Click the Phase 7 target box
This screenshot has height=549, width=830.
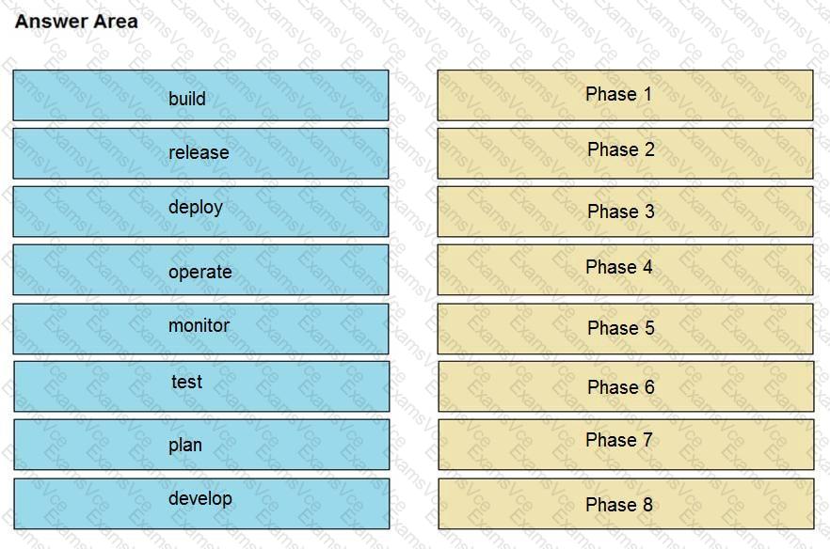pos(626,445)
